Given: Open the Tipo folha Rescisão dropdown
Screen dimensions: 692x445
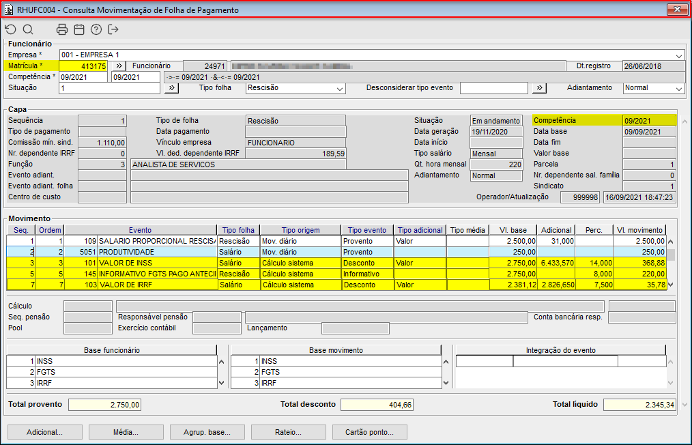Looking at the screenshot, I should pyautogui.click(x=340, y=88).
